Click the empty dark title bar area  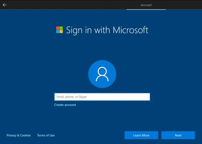[x=67, y=5]
